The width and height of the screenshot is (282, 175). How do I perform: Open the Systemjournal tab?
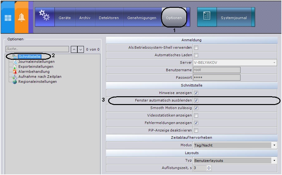[234, 18]
